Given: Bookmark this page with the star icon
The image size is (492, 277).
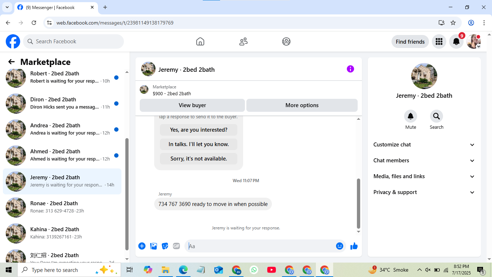Looking at the screenshot, I should click(x=453, y=23).
